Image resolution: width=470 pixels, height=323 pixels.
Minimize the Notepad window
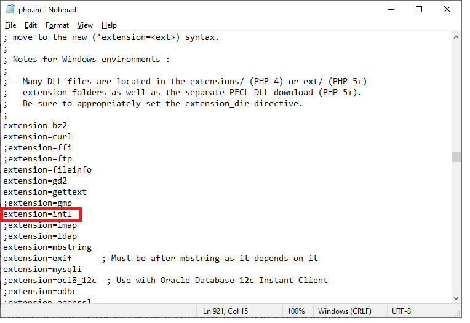391,10
